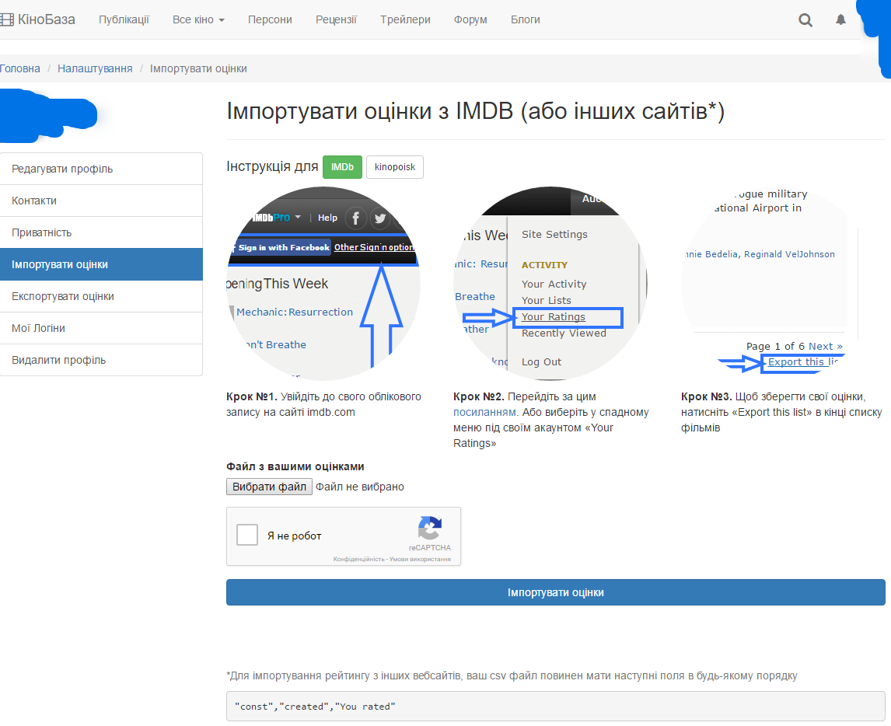Viewport: 891px width, 726px height.
Task: Open "Експортувати оцінки" in the sidebar
Action: pyautogui.click(x=101, y=296)
